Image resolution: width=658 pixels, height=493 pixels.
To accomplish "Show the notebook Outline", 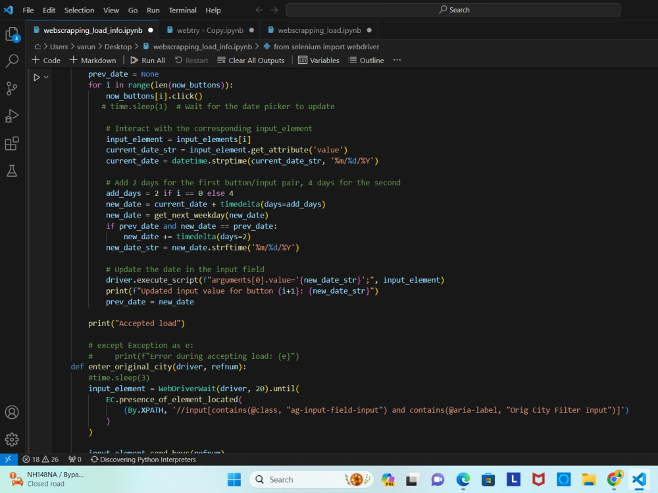I will pos(366,60).
